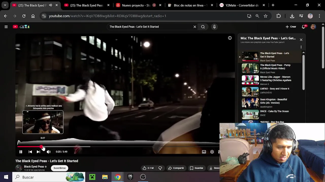Save video with Guardar button
The width and height of the screenshot is (325, 182).
pyautogui.click(x=197, y=168)
